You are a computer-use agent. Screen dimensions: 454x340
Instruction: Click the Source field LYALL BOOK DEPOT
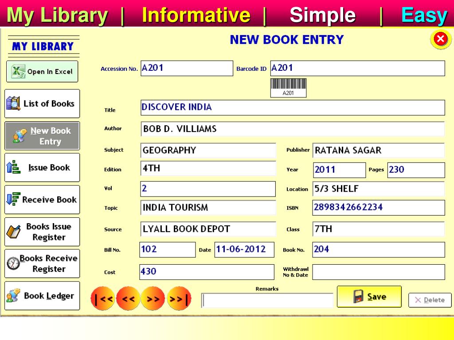208,229
